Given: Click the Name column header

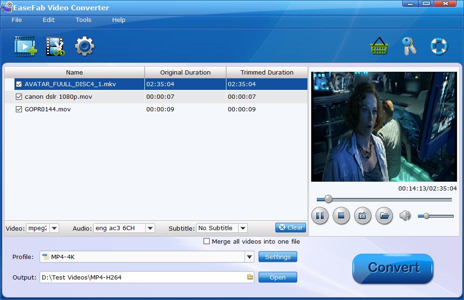Looking at the screenshot, I should click(74, 73).
